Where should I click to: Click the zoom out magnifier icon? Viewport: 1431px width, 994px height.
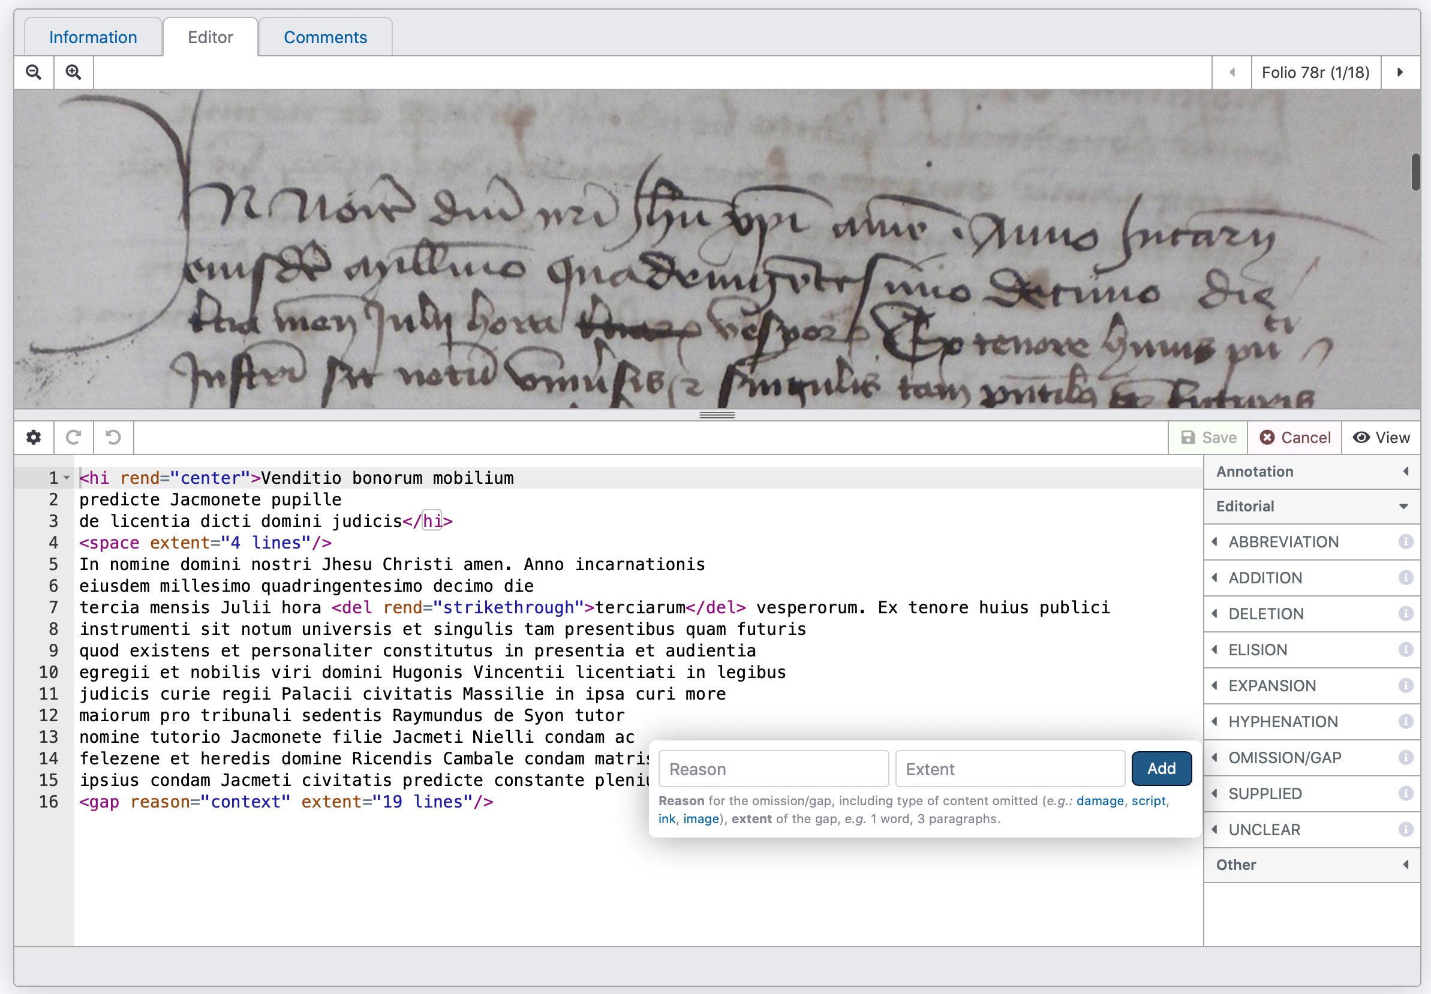pyautogui.click(x=34, y=73)
